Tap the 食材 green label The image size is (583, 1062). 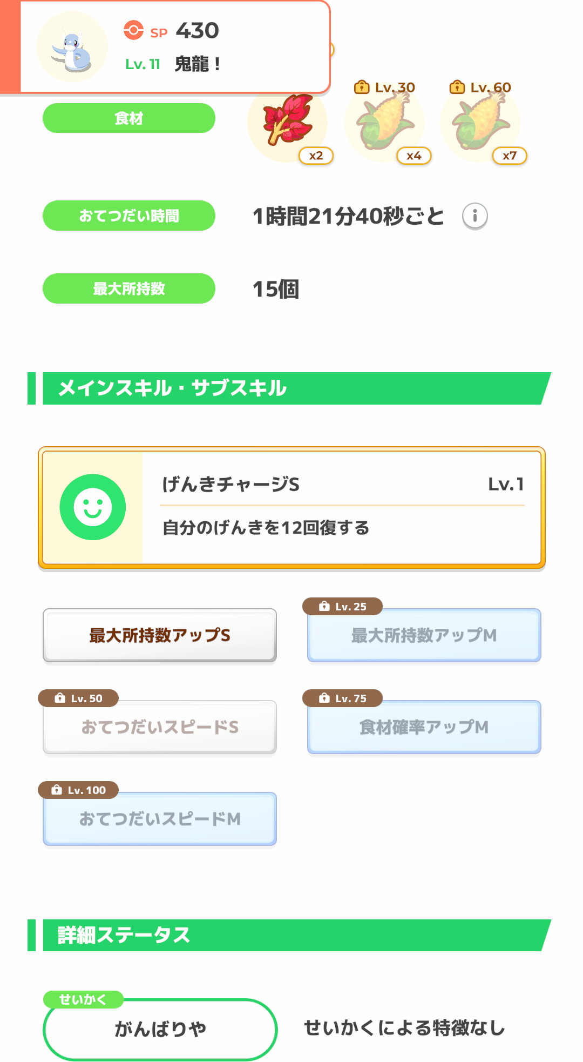click(x=129, y=118)
